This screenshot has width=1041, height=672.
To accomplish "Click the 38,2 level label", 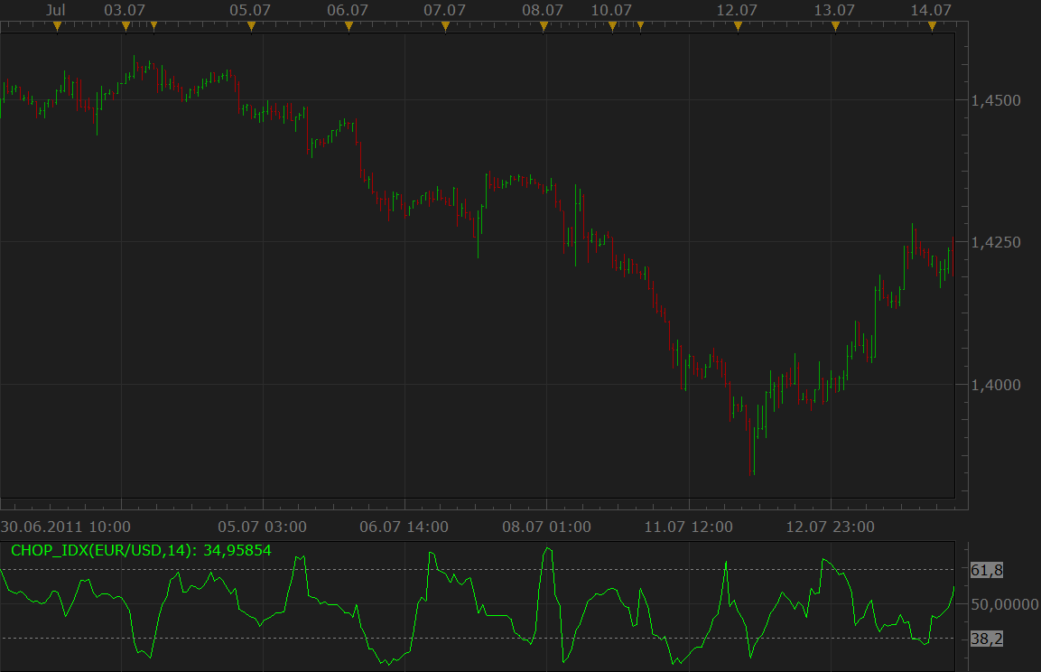I will click(987, 639).
